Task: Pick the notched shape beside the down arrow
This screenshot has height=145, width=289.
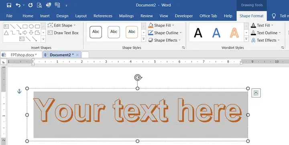Action: 37,33
